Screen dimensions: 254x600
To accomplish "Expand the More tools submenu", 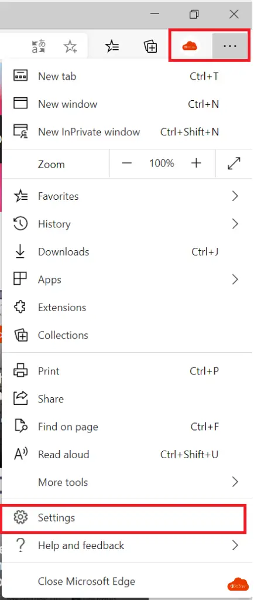I will click(x=126, y=482).
